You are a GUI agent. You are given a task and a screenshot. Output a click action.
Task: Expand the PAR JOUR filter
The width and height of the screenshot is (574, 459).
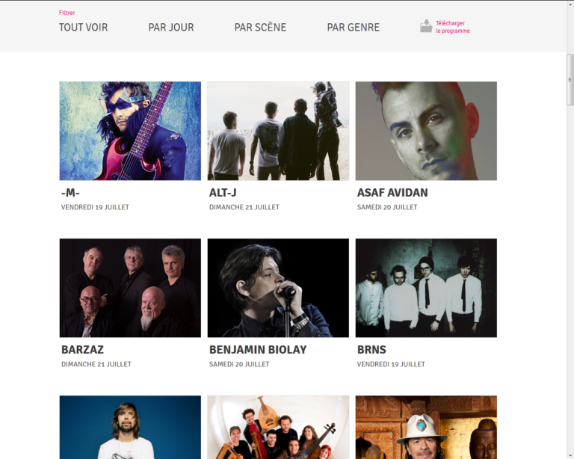(x=171, y=28)
